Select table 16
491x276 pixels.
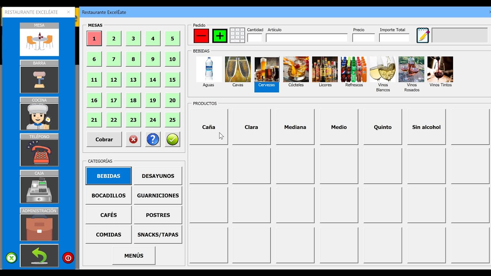pos(94,100)
